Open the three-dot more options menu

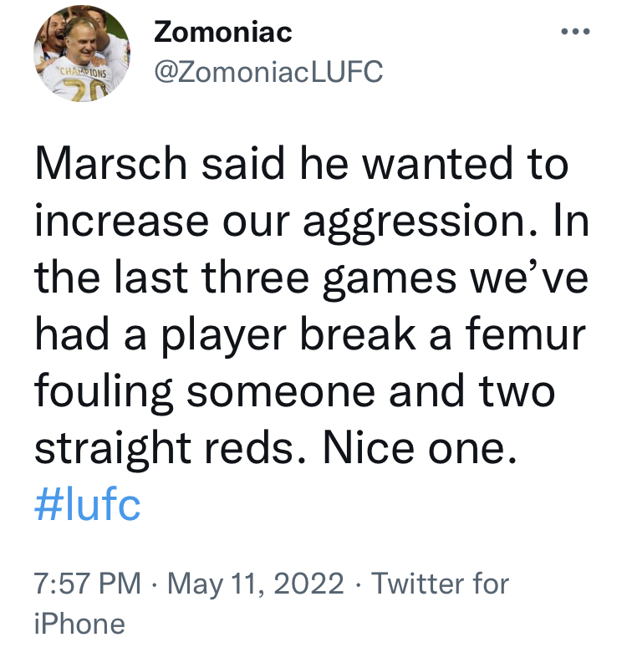pyautogui.click(x=575, y=31)
